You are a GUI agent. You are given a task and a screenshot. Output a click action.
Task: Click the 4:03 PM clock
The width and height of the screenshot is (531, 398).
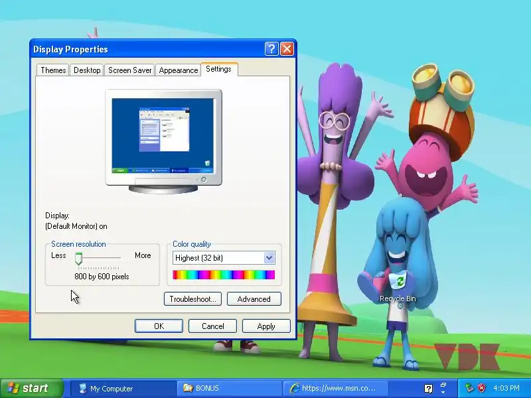pos(506,388)
